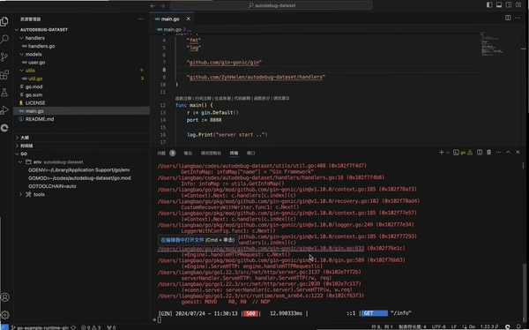Open user.go in the explorer
This screenshot has width=529, height=330.
(x=81, y=62)
